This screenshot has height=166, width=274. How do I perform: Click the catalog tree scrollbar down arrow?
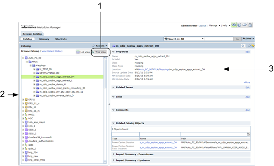(x=105, y=162)
